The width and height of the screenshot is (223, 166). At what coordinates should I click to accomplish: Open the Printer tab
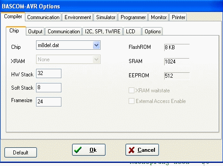pos(178,17)
